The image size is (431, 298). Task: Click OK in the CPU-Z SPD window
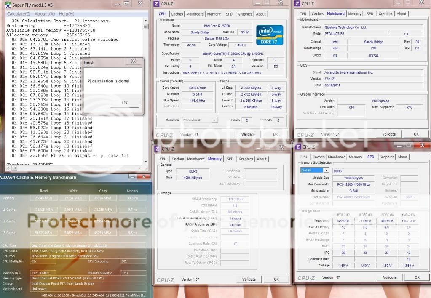(417, 277)
